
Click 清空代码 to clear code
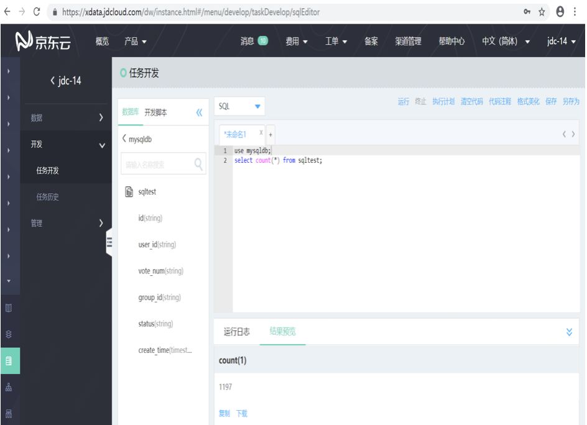click(x=472, y=101)
